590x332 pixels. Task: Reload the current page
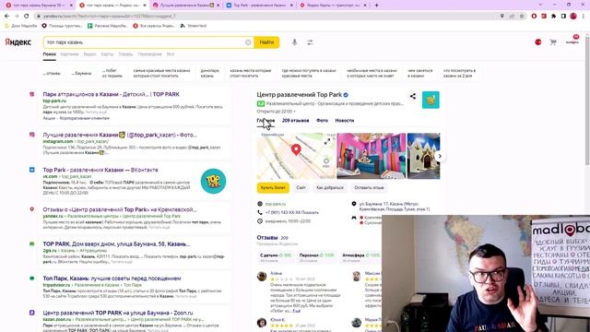(27, 17)
